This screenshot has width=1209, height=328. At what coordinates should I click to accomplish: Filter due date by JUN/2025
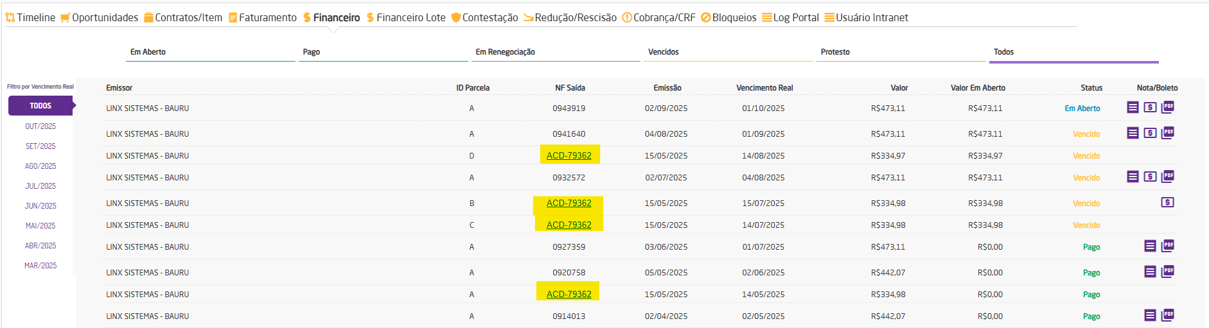pyautogui.click(x=40, y=206)
